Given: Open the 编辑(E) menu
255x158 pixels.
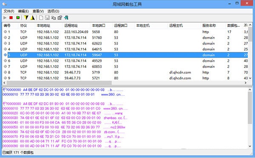Looking at the screenshot, I should (x=23, y=11).
